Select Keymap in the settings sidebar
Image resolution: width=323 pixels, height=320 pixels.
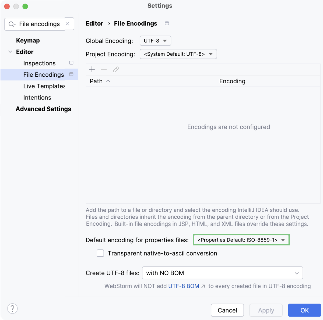pos(28,40)
